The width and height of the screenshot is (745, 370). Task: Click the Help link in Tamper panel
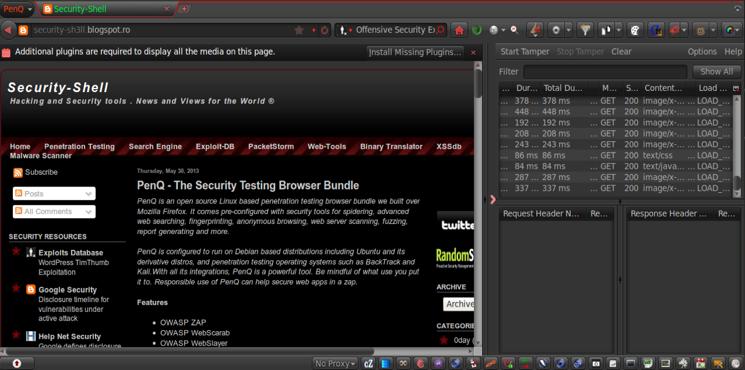[x=733, y=52]
